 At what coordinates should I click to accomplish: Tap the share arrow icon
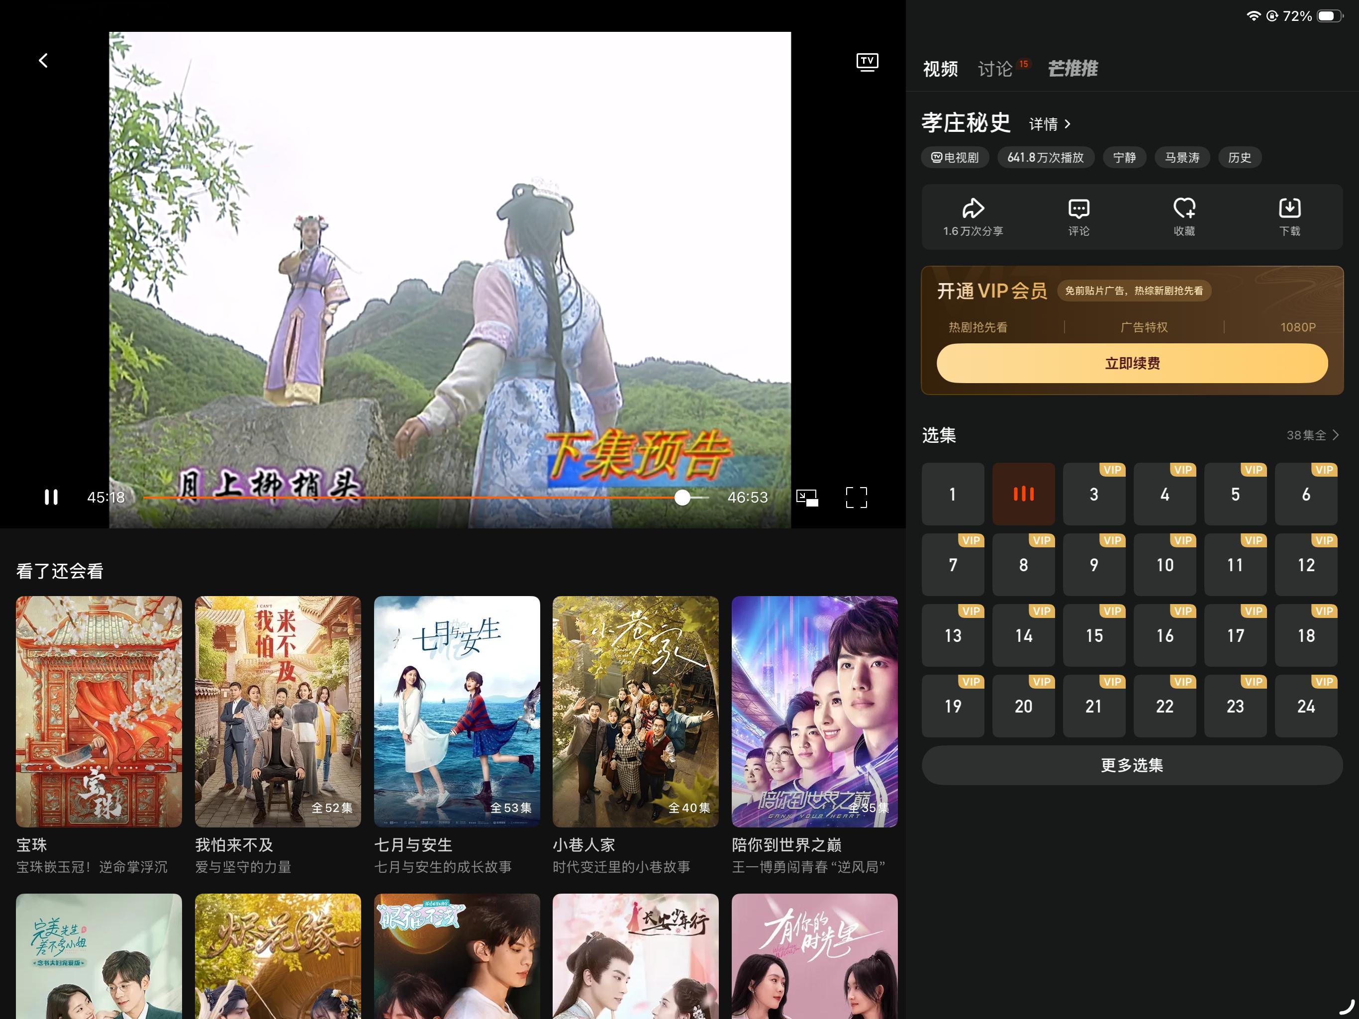973,208
